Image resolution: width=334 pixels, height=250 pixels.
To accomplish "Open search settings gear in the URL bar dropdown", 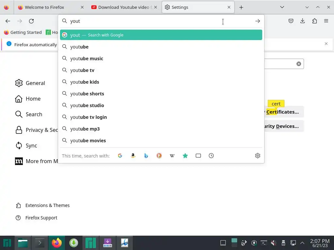I will coord(258,156).
